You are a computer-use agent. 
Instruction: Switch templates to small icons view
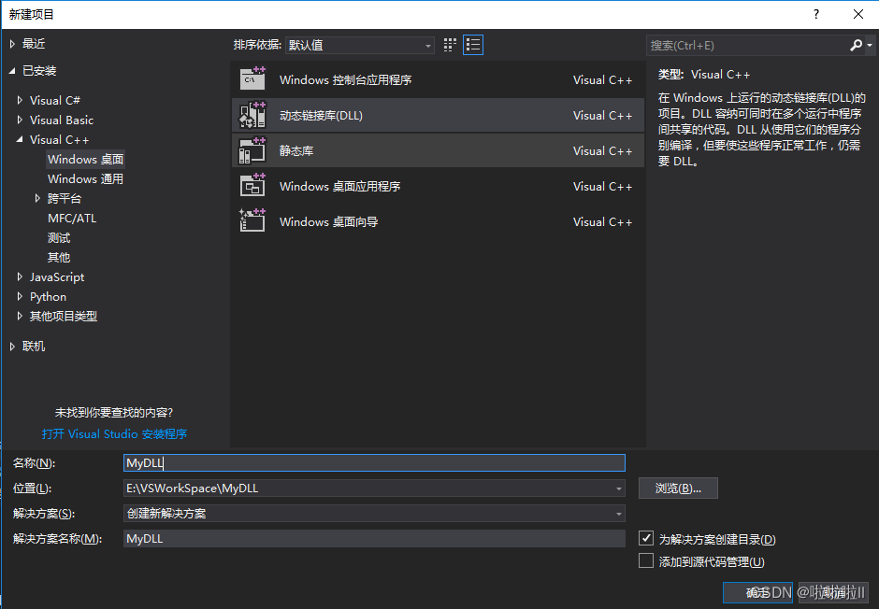pos(448,44)
